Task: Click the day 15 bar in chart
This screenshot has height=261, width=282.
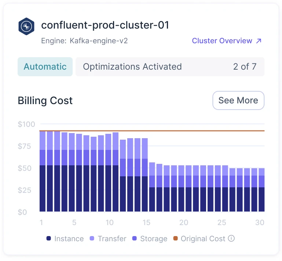Action: point(145,175)
